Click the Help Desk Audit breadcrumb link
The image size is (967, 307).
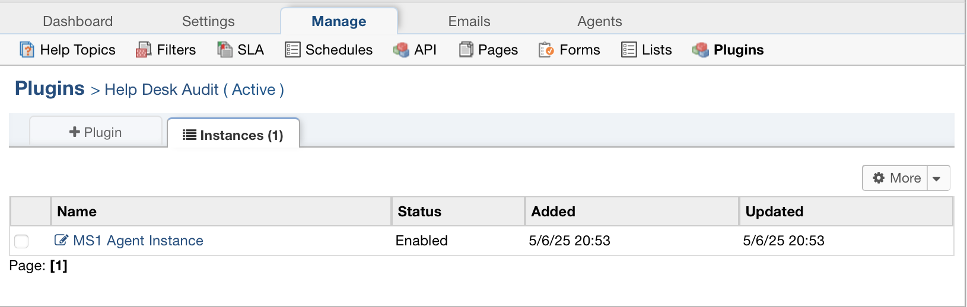194,89
